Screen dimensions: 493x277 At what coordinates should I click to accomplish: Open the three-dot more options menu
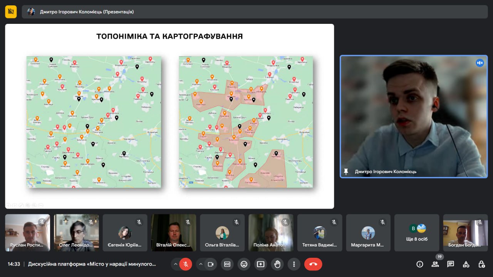coord(294,264)
